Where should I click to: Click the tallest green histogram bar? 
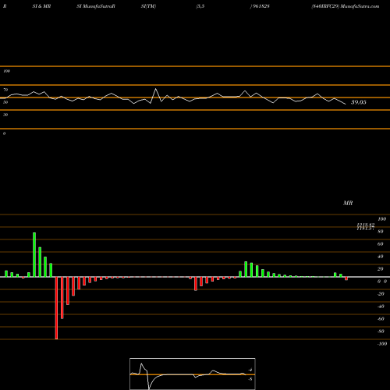point(34,254)
